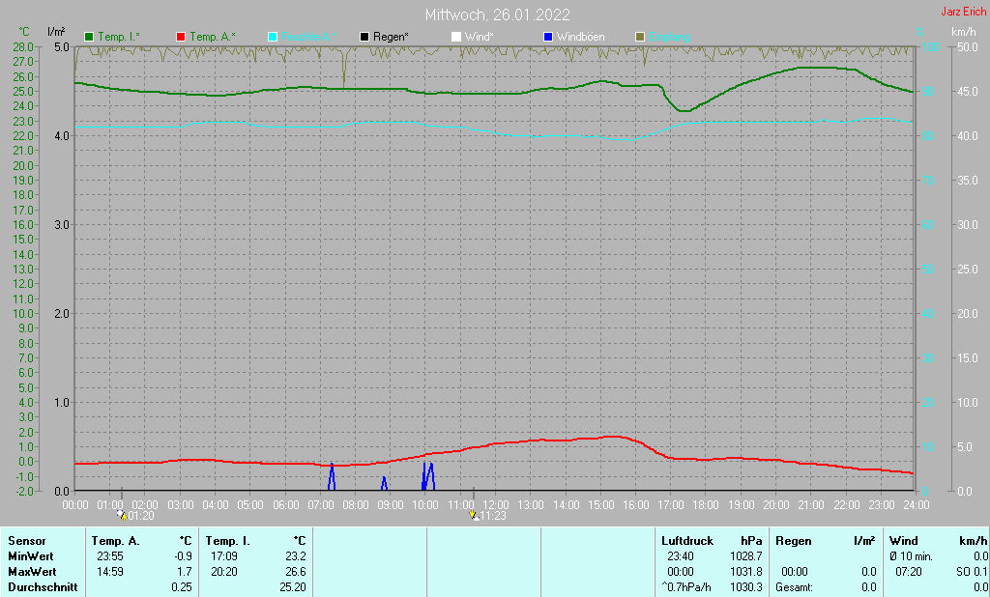Click the indoor average value '25.20'
Image resolution: width=990 pixels, height=597 pixels.
tap(293, 587)
